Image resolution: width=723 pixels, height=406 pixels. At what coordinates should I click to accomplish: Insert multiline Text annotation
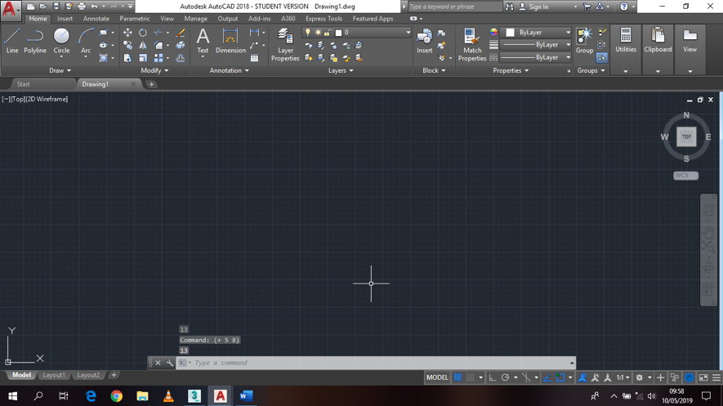203,41
